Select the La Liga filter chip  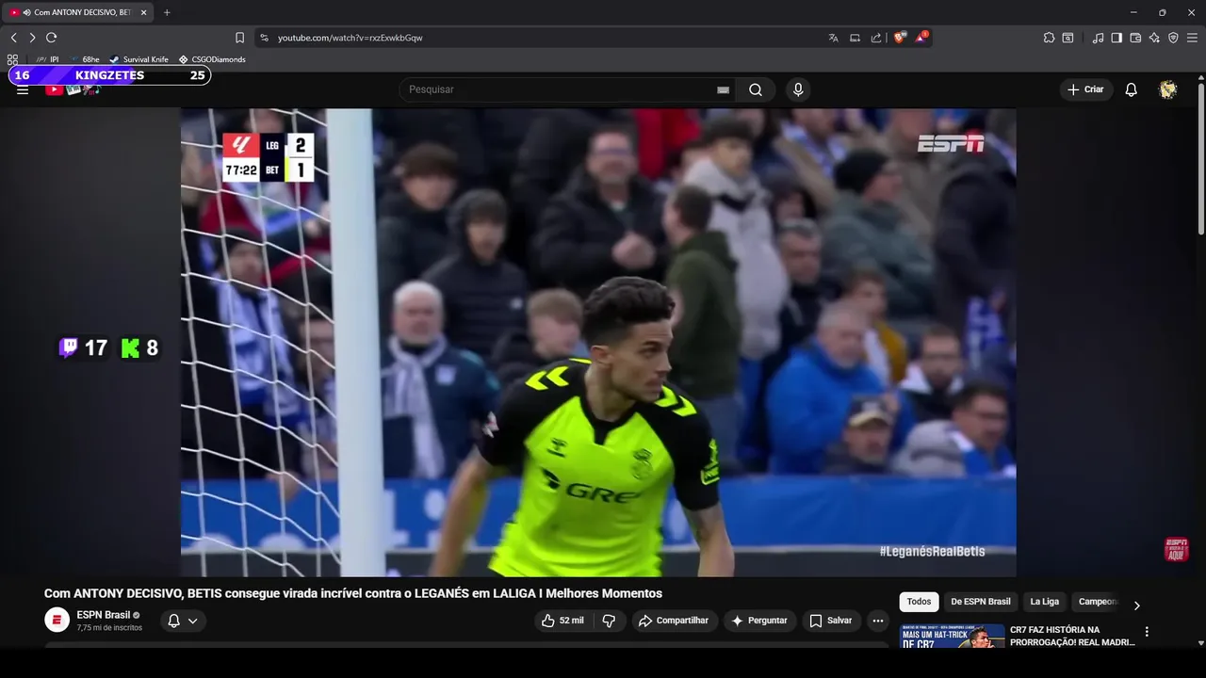(x=1044, y=602)
